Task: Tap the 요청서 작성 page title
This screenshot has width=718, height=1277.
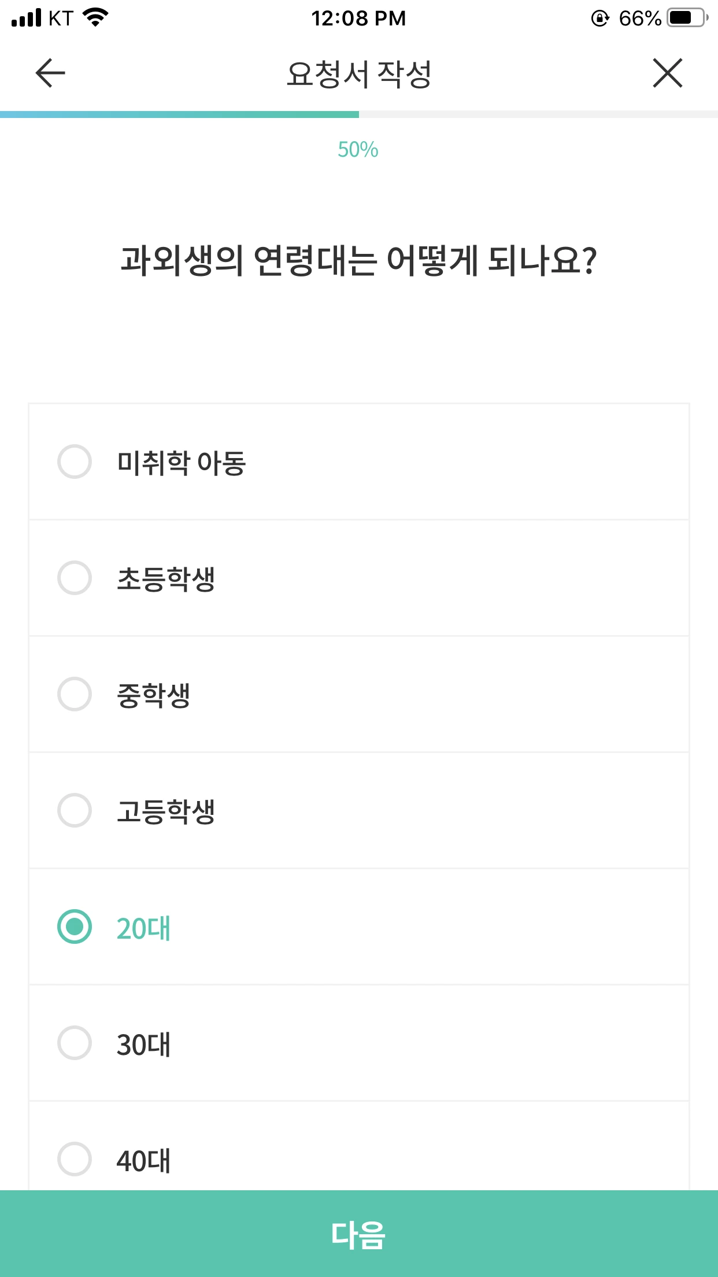Action: tap(358, 74)
